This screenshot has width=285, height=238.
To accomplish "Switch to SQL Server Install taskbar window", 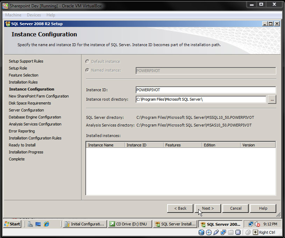I will 176,224.
